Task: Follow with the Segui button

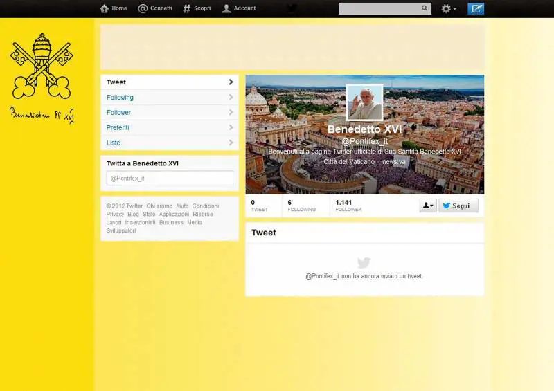Action: (x=458, y=206)
